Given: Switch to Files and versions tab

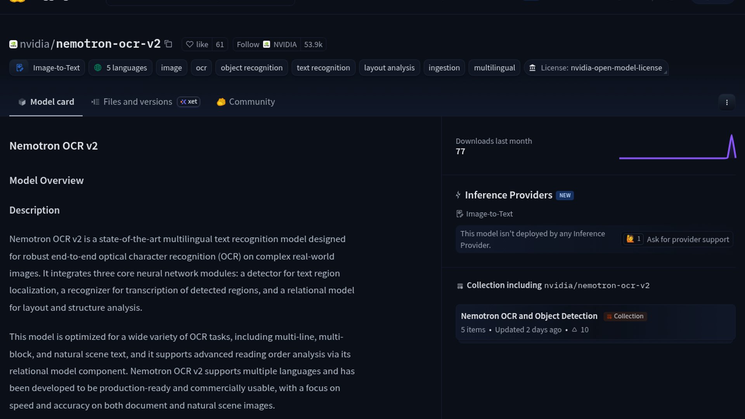Looking at the screenshot, I should pyautogui.click(x=137, y=102).
